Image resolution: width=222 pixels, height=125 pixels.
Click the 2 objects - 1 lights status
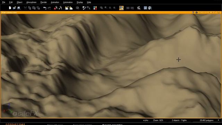(x=179, y=120)
